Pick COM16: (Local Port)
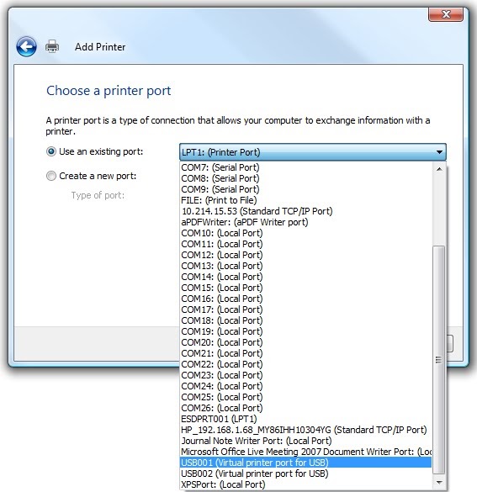477x492 pixels. point(306,299)
